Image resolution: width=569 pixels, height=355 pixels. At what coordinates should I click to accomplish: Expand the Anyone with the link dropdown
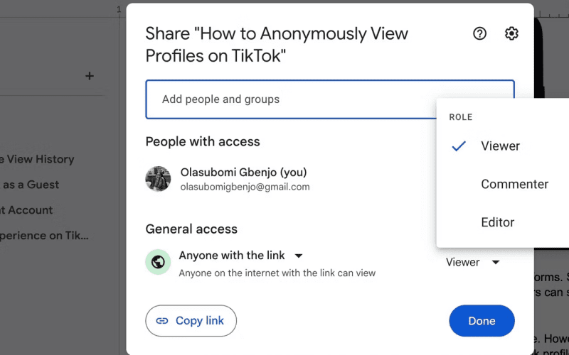(x=298, y=256)
